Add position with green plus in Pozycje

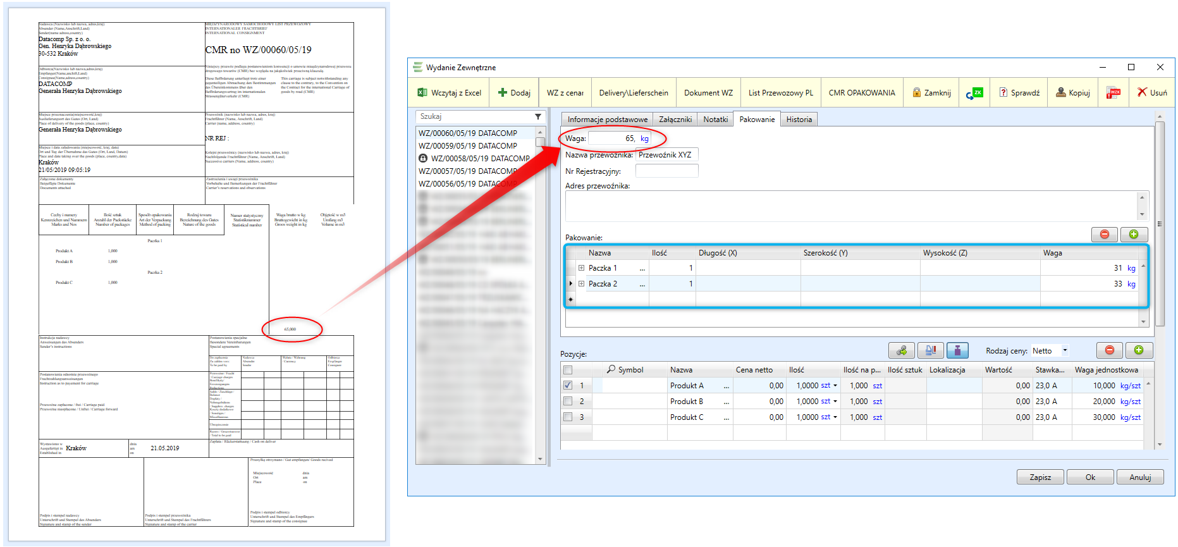[1139, 350]
